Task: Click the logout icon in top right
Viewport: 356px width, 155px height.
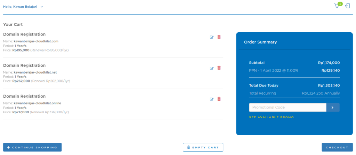Action: pyautogui.click(x=347, y=6)
